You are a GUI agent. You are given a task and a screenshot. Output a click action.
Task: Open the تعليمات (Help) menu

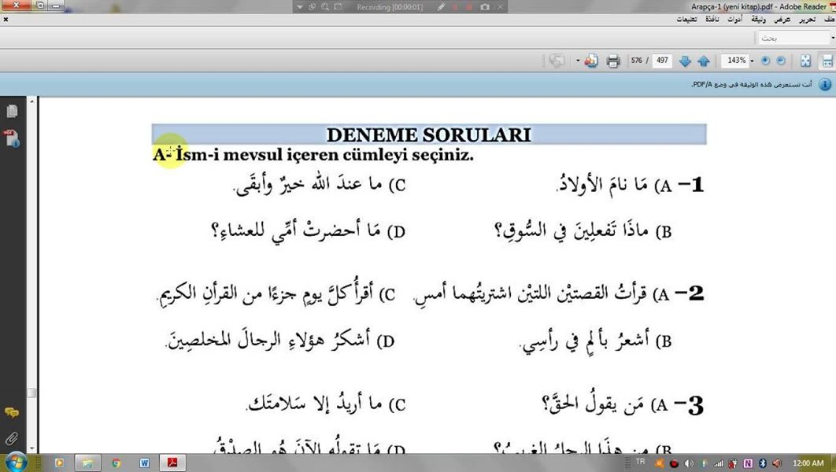point(686,19)
